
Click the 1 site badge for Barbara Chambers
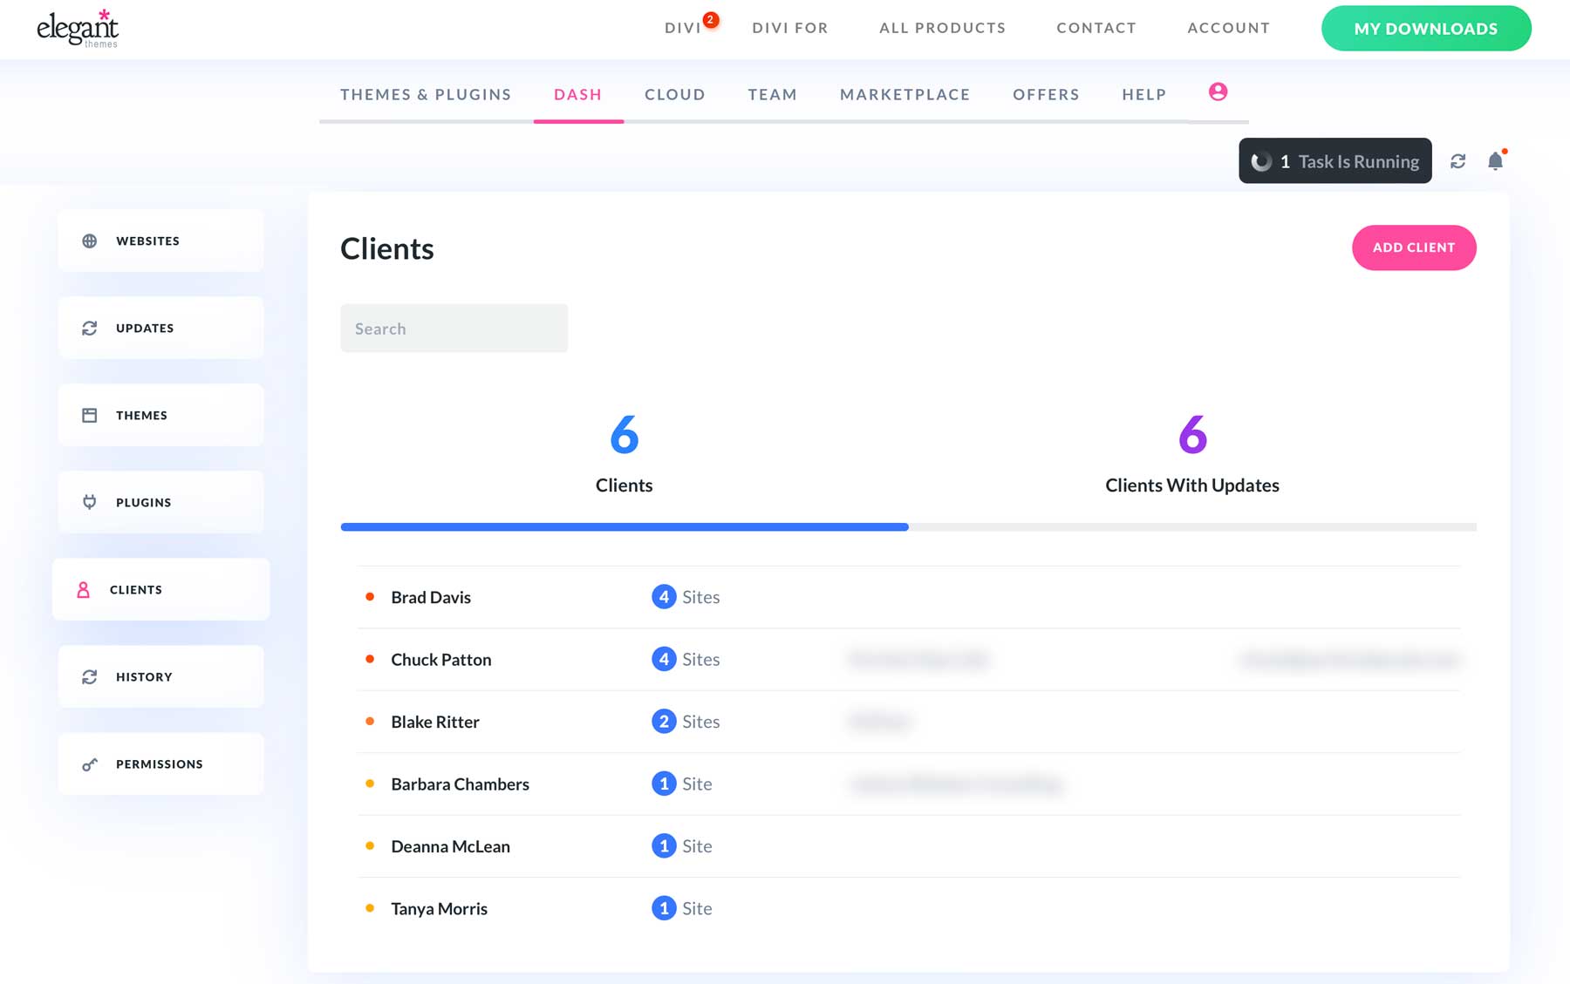pos(664,784)
